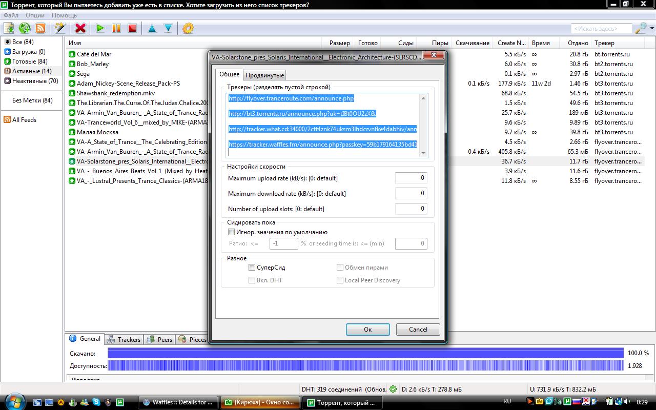Click the red X Remove torrent icon

pyautogui.click(x=80, y=29)
